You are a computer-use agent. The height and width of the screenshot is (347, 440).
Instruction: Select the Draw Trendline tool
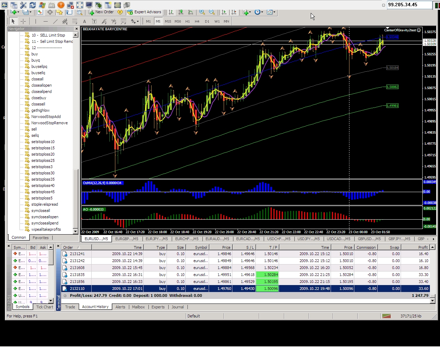55,22
